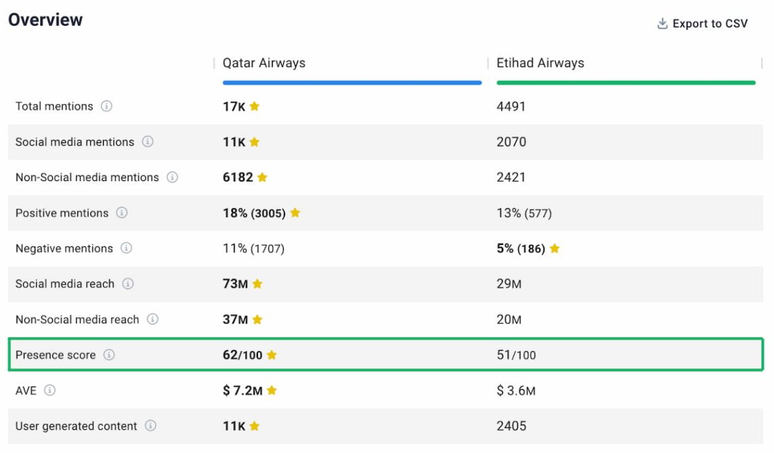Screen dimensions: 774x453
Task: Show info for Negative mentions
Action: tap(126, 248)
